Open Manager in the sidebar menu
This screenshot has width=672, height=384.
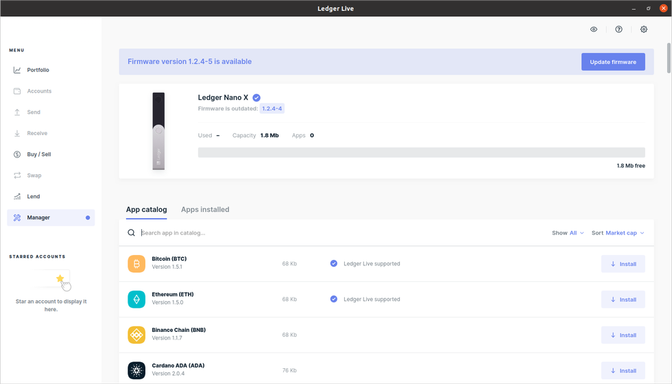pyautogui.click(x=38, y=217)
